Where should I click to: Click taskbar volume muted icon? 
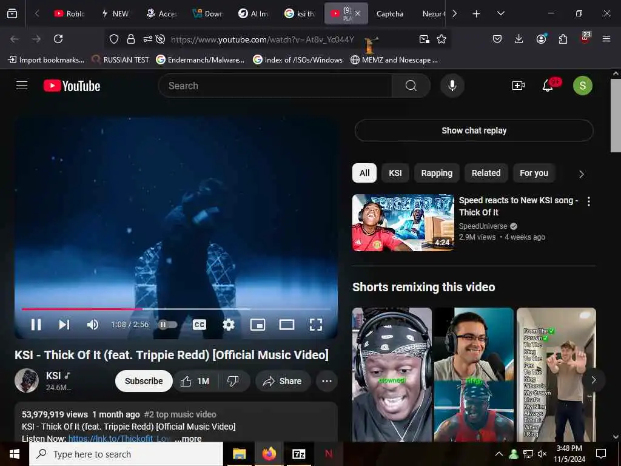click(x=542, y=454)
